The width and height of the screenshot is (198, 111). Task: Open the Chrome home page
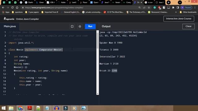[x=17, y=7]
